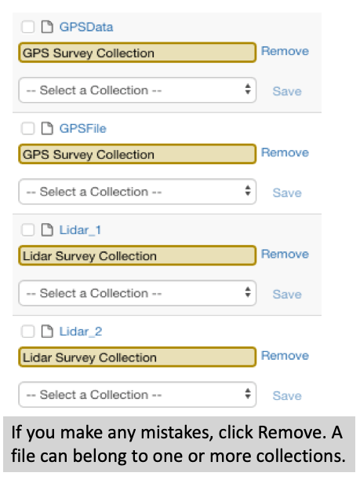The image size is (360, 480).
Task: Select the GPSFile checkbox
Action: pos(27,128)
